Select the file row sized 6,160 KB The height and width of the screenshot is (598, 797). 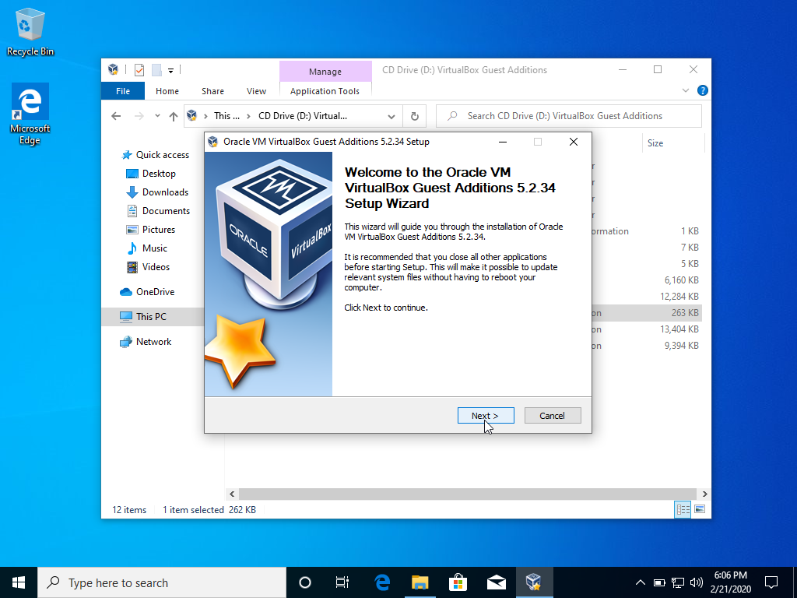[647, 280]
